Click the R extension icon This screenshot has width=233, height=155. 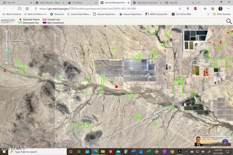(x=188, y=8)
